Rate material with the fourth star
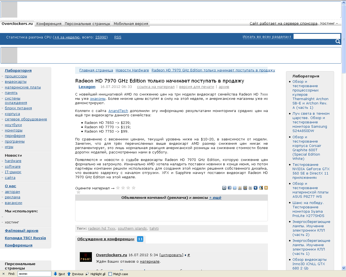Viewport: 346px width, 277px height. click(x=133, y=188)
